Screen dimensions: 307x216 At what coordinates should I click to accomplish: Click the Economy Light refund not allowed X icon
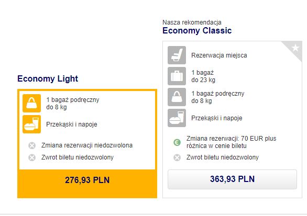(32, 157)
